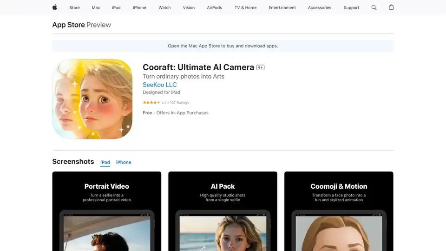Click the Cooraft app icon image
Viewport: 446px width, 251px height.
coord(92,99)
